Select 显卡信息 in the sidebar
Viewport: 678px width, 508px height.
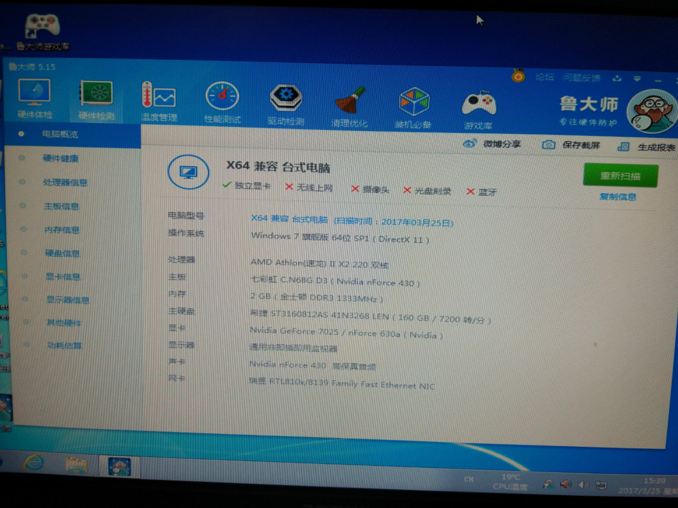click(x=63, y=276)
